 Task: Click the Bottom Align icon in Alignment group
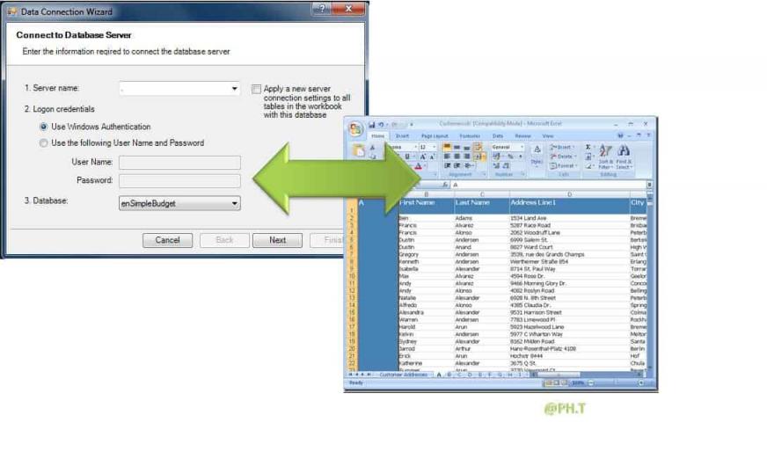[x=467, y=147]
